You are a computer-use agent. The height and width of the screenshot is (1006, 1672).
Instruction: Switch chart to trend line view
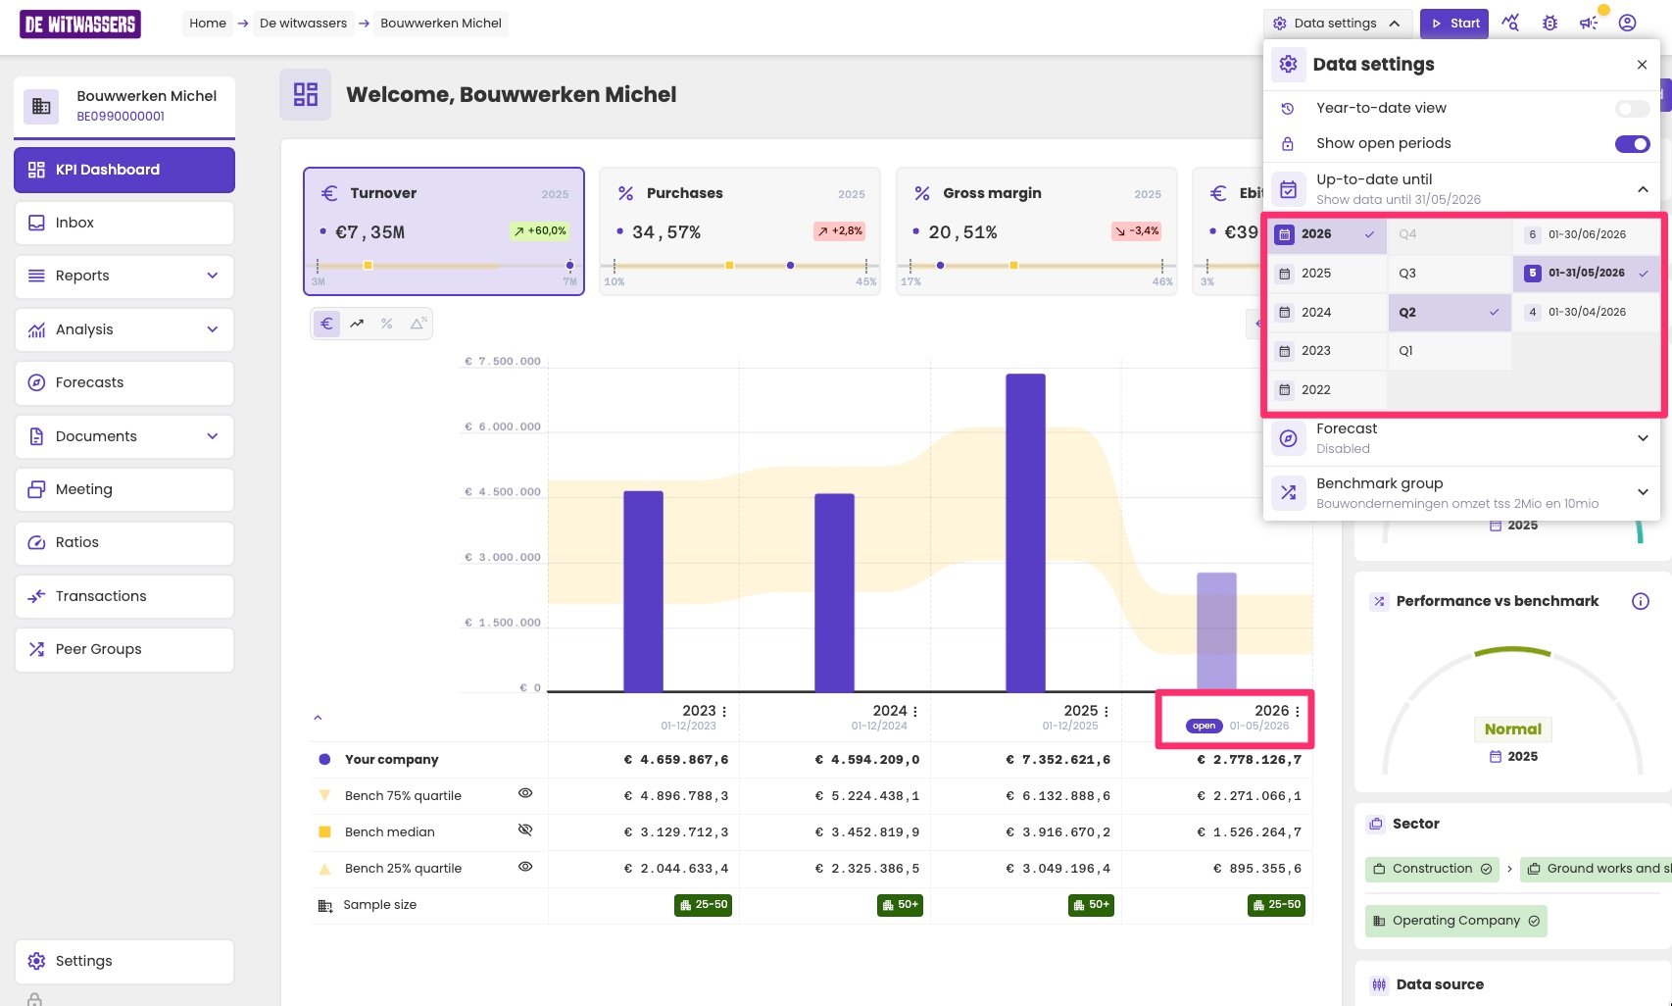[357, 324]
